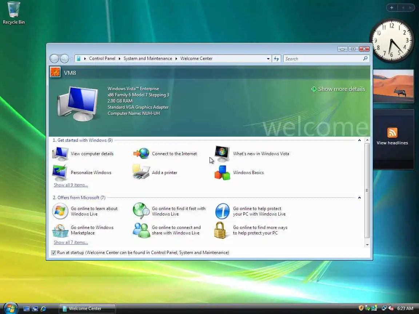Click View headlines in the feed gadget

(392, 143)
